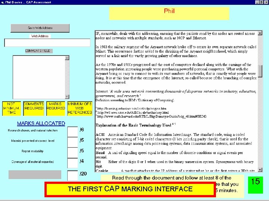The image size is (269, 201).
Task: Click the green 15 countdown timer box
Action: [x=256, y=185]
